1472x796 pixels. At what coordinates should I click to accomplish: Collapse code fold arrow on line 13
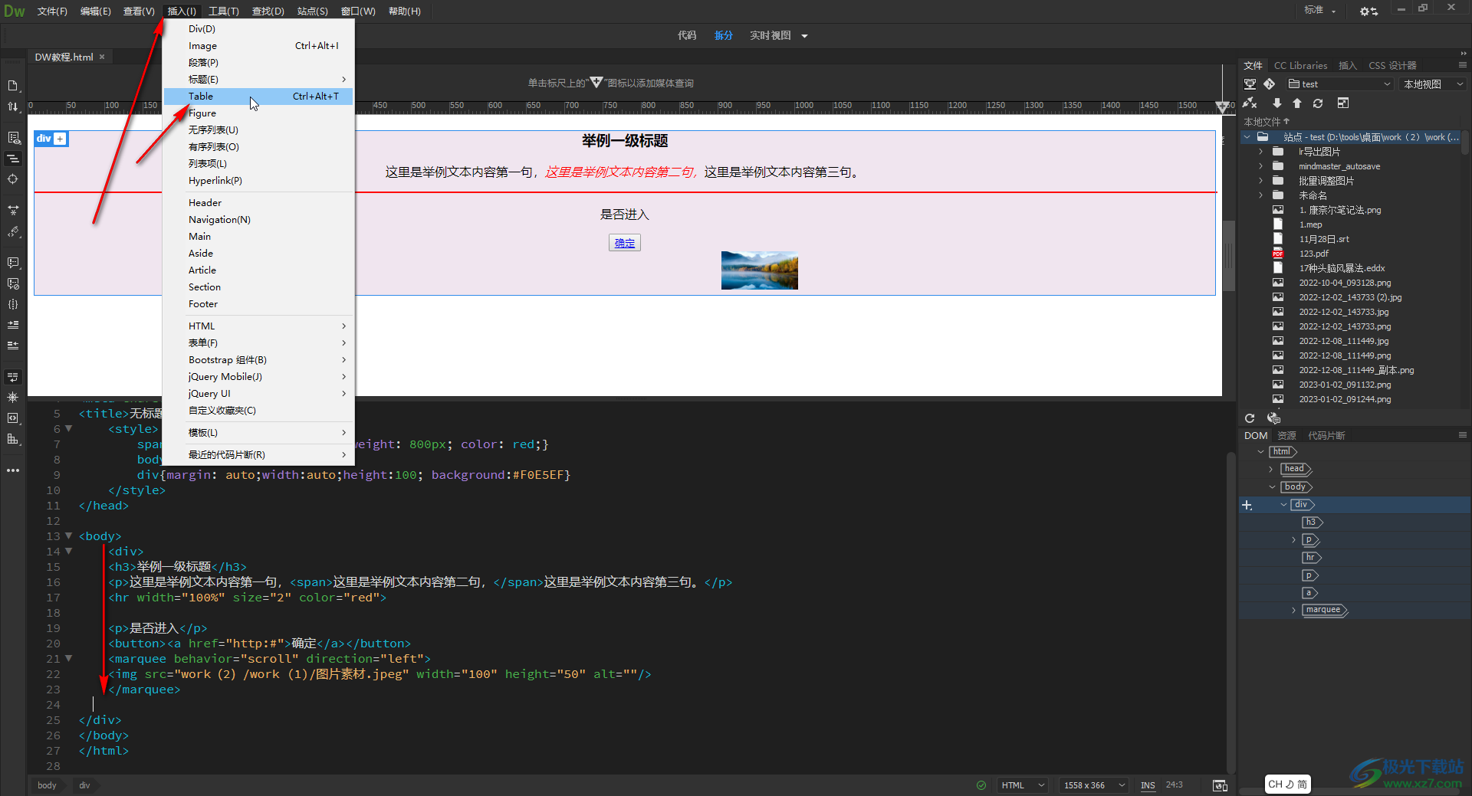(x=69, y=536)
